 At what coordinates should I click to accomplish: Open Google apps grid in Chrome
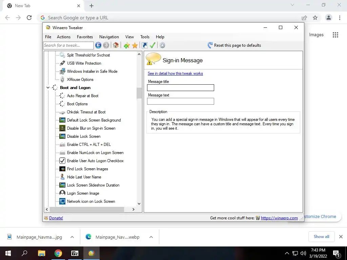click(x=335, y=35)
